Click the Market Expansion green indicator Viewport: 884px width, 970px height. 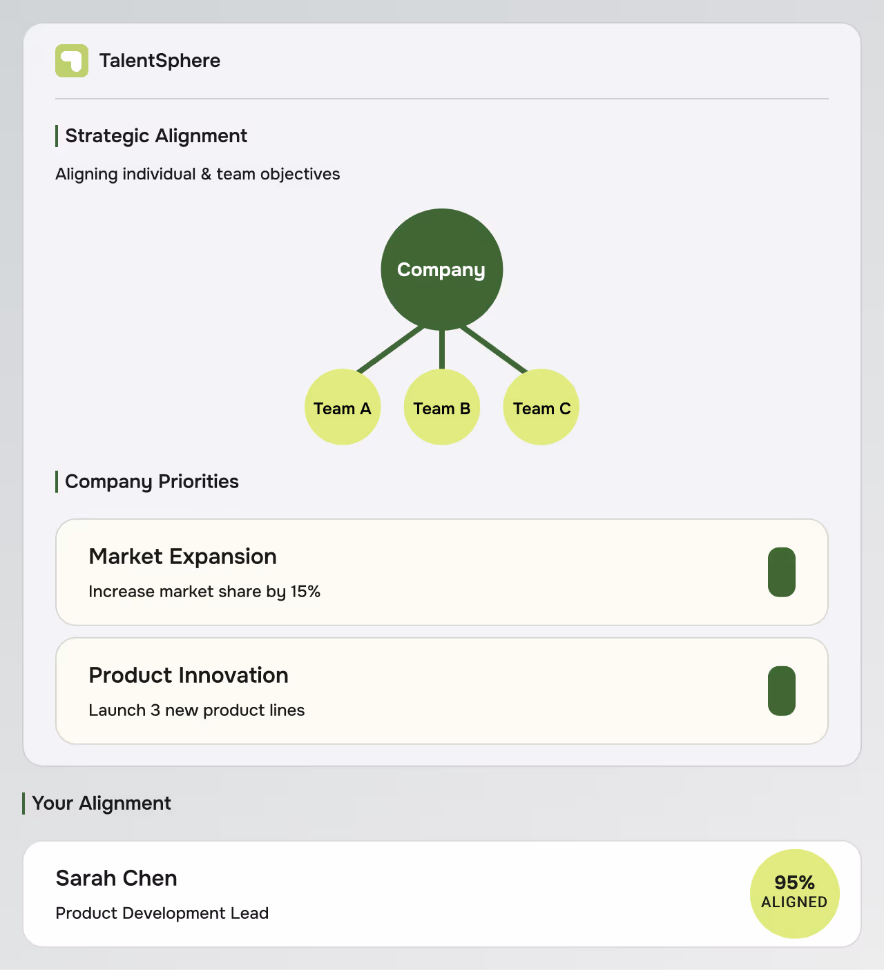[x=782, y=572]
